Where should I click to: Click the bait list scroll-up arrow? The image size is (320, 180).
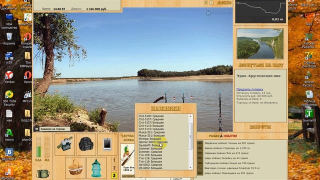point(190,116)
